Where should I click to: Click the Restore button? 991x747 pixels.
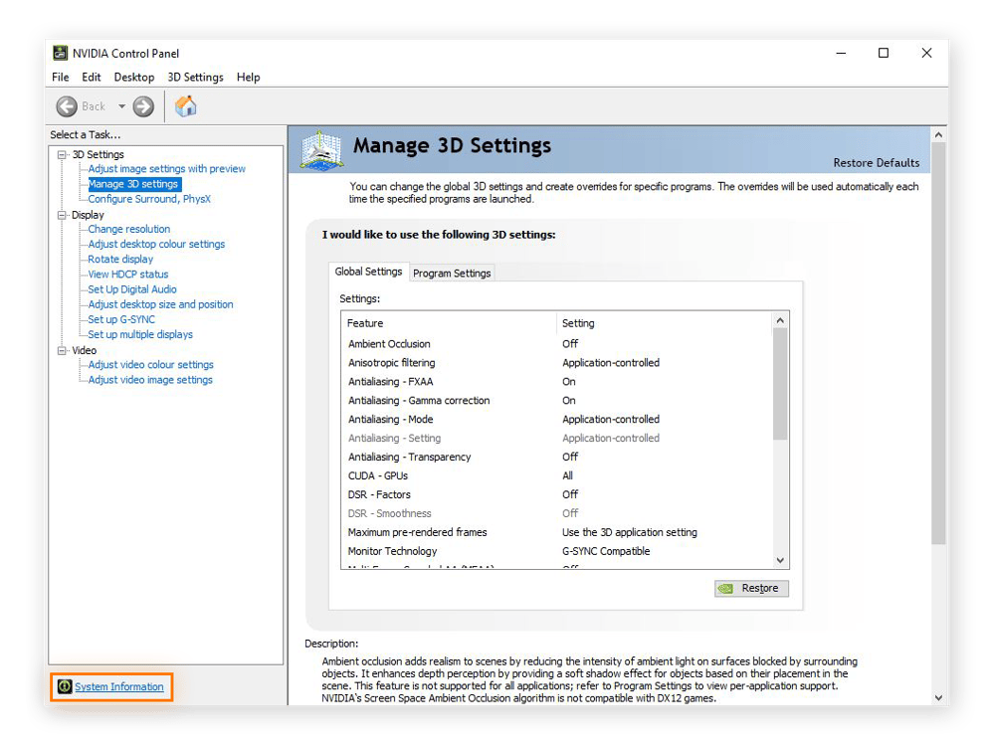(x=751, y=588)
